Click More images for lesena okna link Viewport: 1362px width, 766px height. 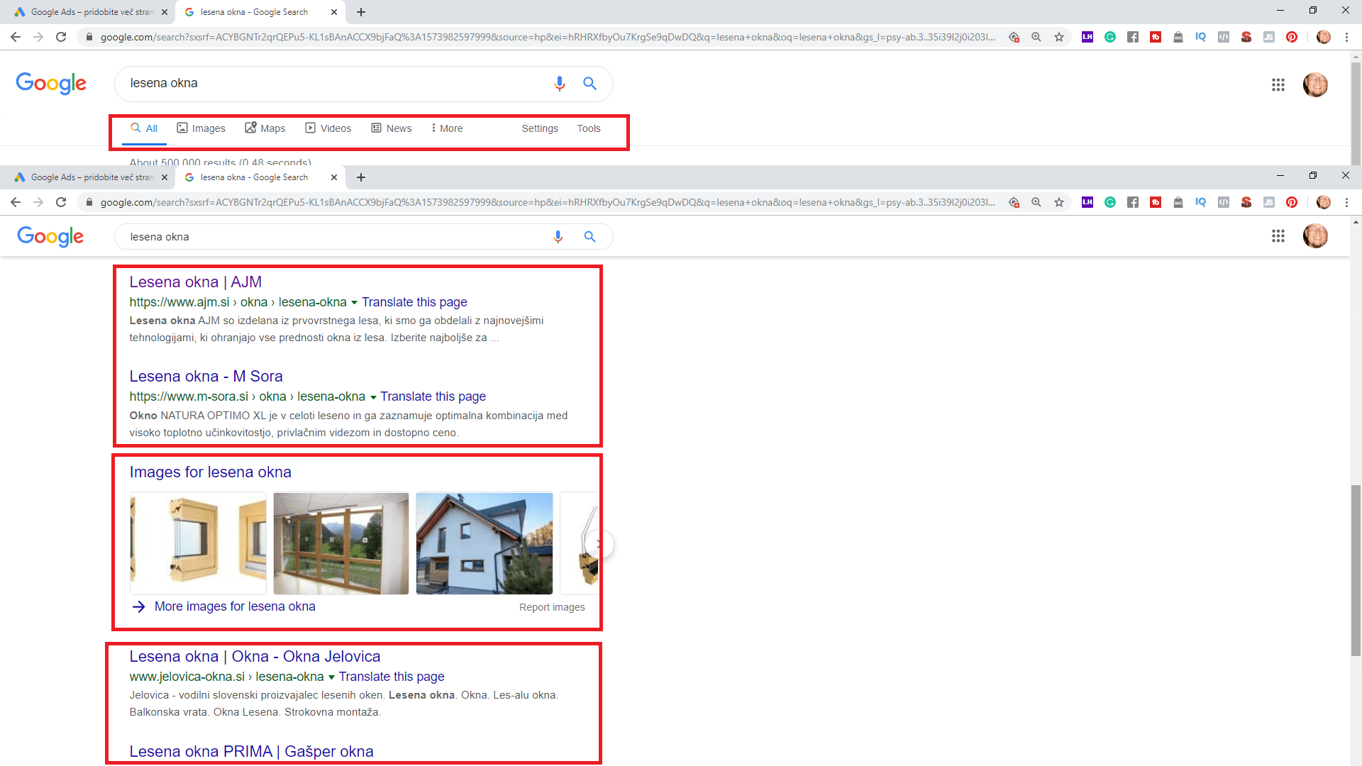tap(234, 606)
